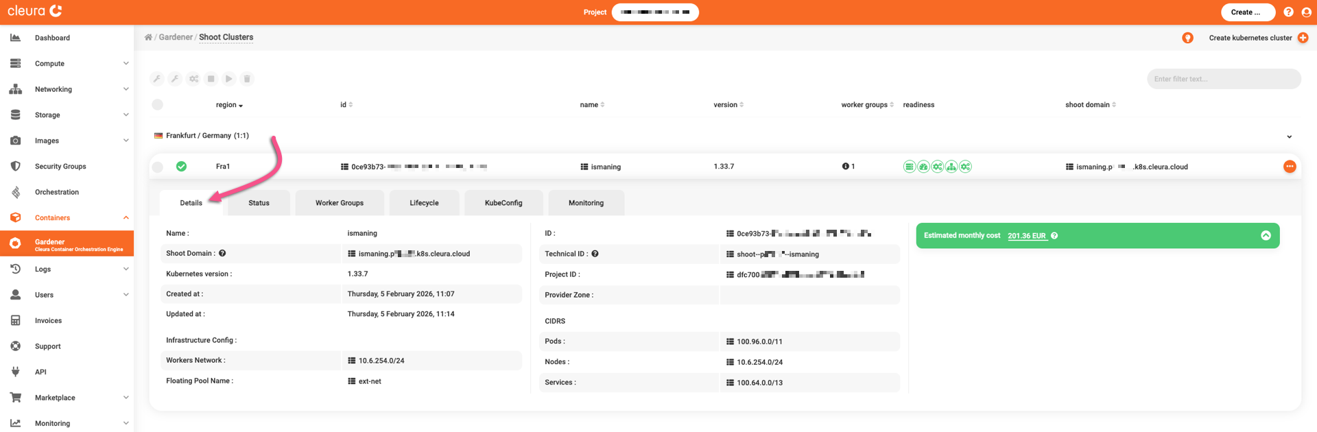This screenshot has width=1317, height=432.
Task: Sort the table by region column
Action: pos(228,105)
